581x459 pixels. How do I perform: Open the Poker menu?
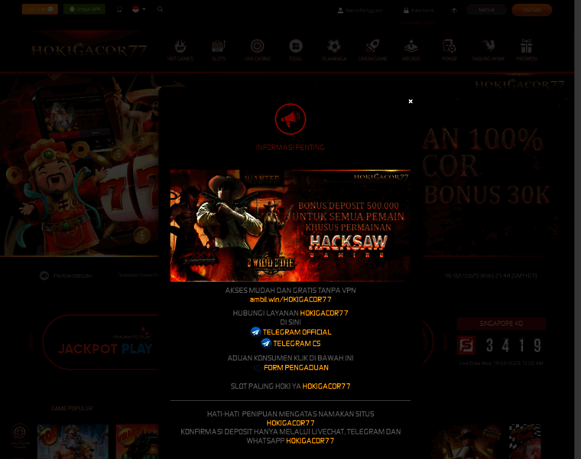tap(450, 50)
